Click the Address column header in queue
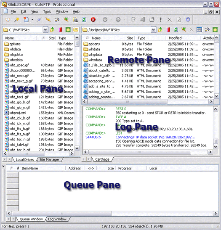 click(x=75, y=168)
